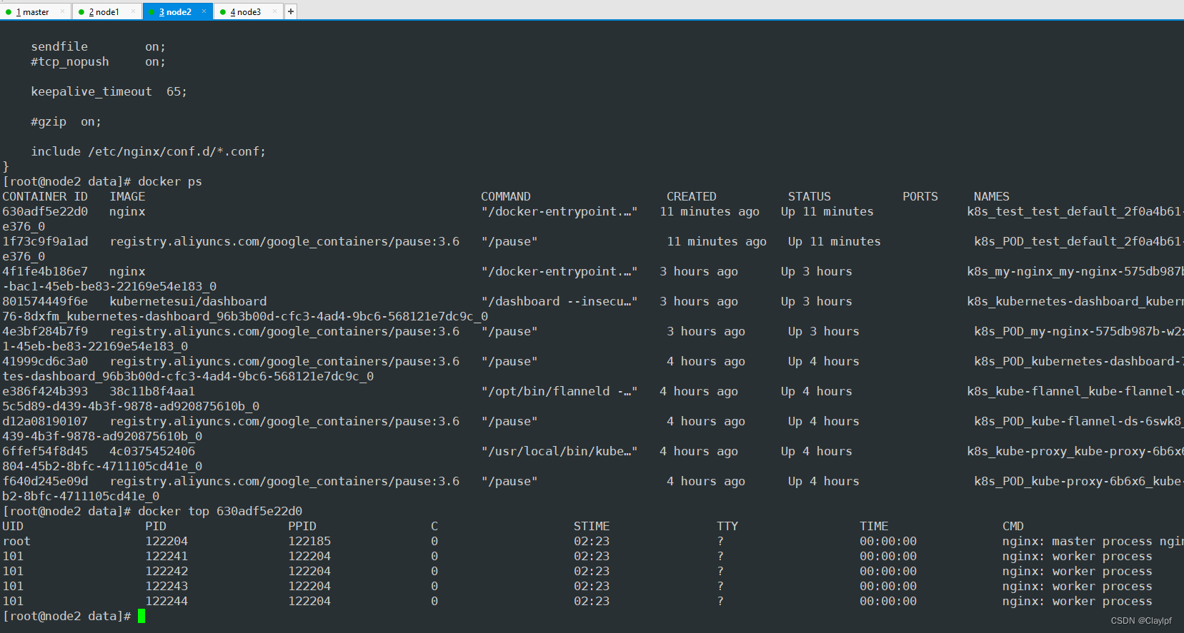1184x633 pixels.
Task: Switch to the 1 master session tab
Action: [32, 12]
